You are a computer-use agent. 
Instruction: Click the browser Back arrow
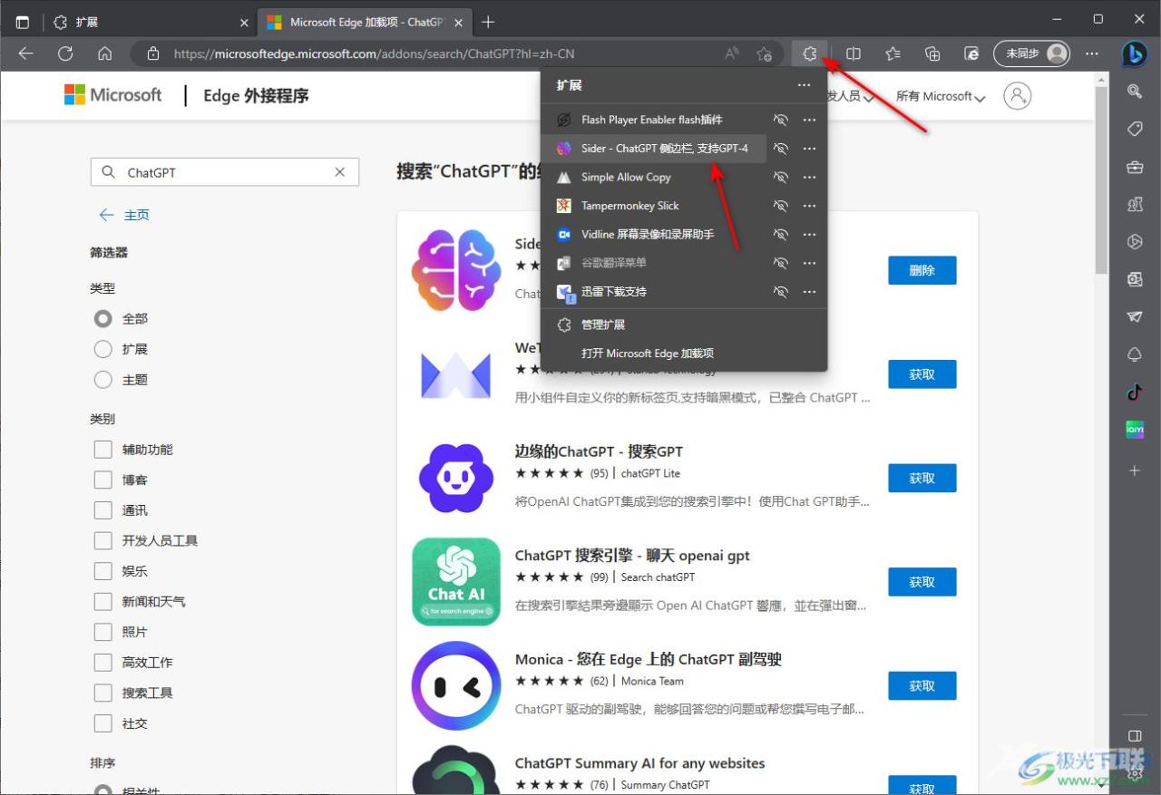(x=25, y=53)
